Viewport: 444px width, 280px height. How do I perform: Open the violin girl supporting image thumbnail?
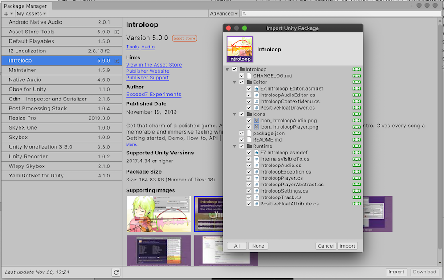159,214
